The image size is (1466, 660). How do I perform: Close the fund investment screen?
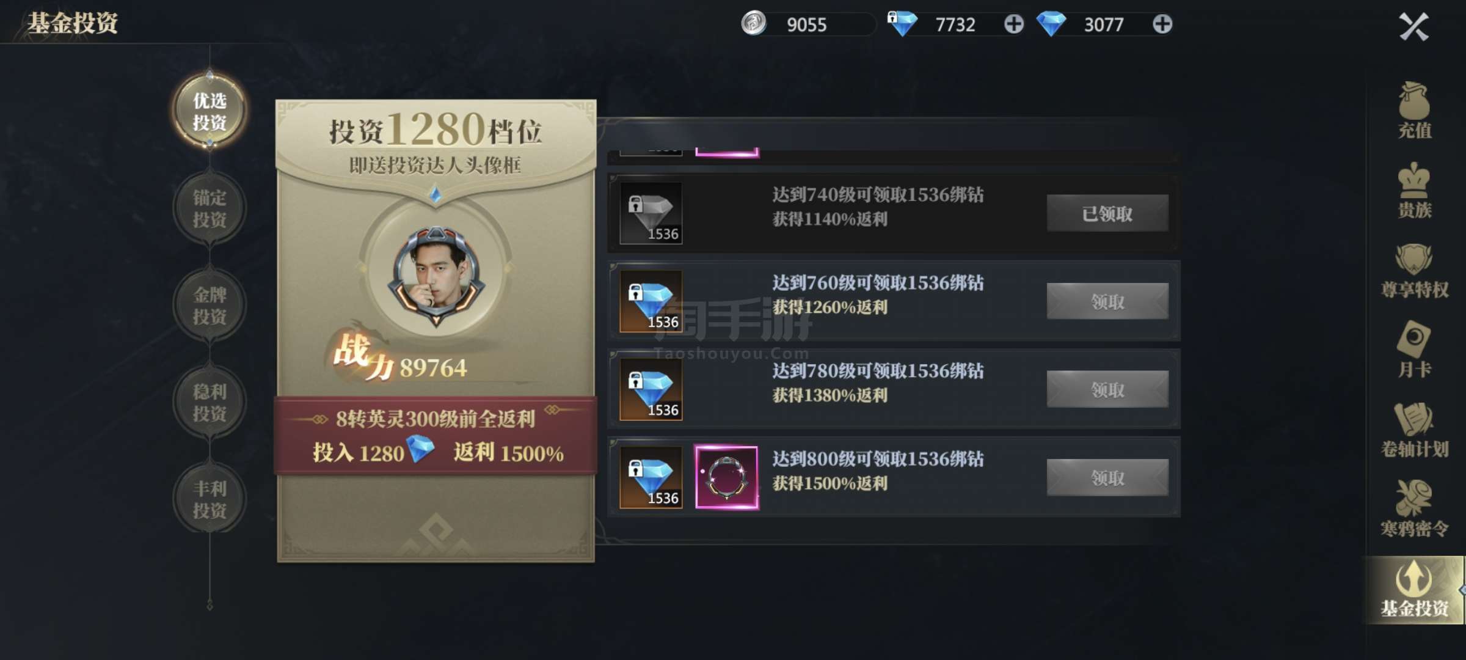tap(1413, 27)
